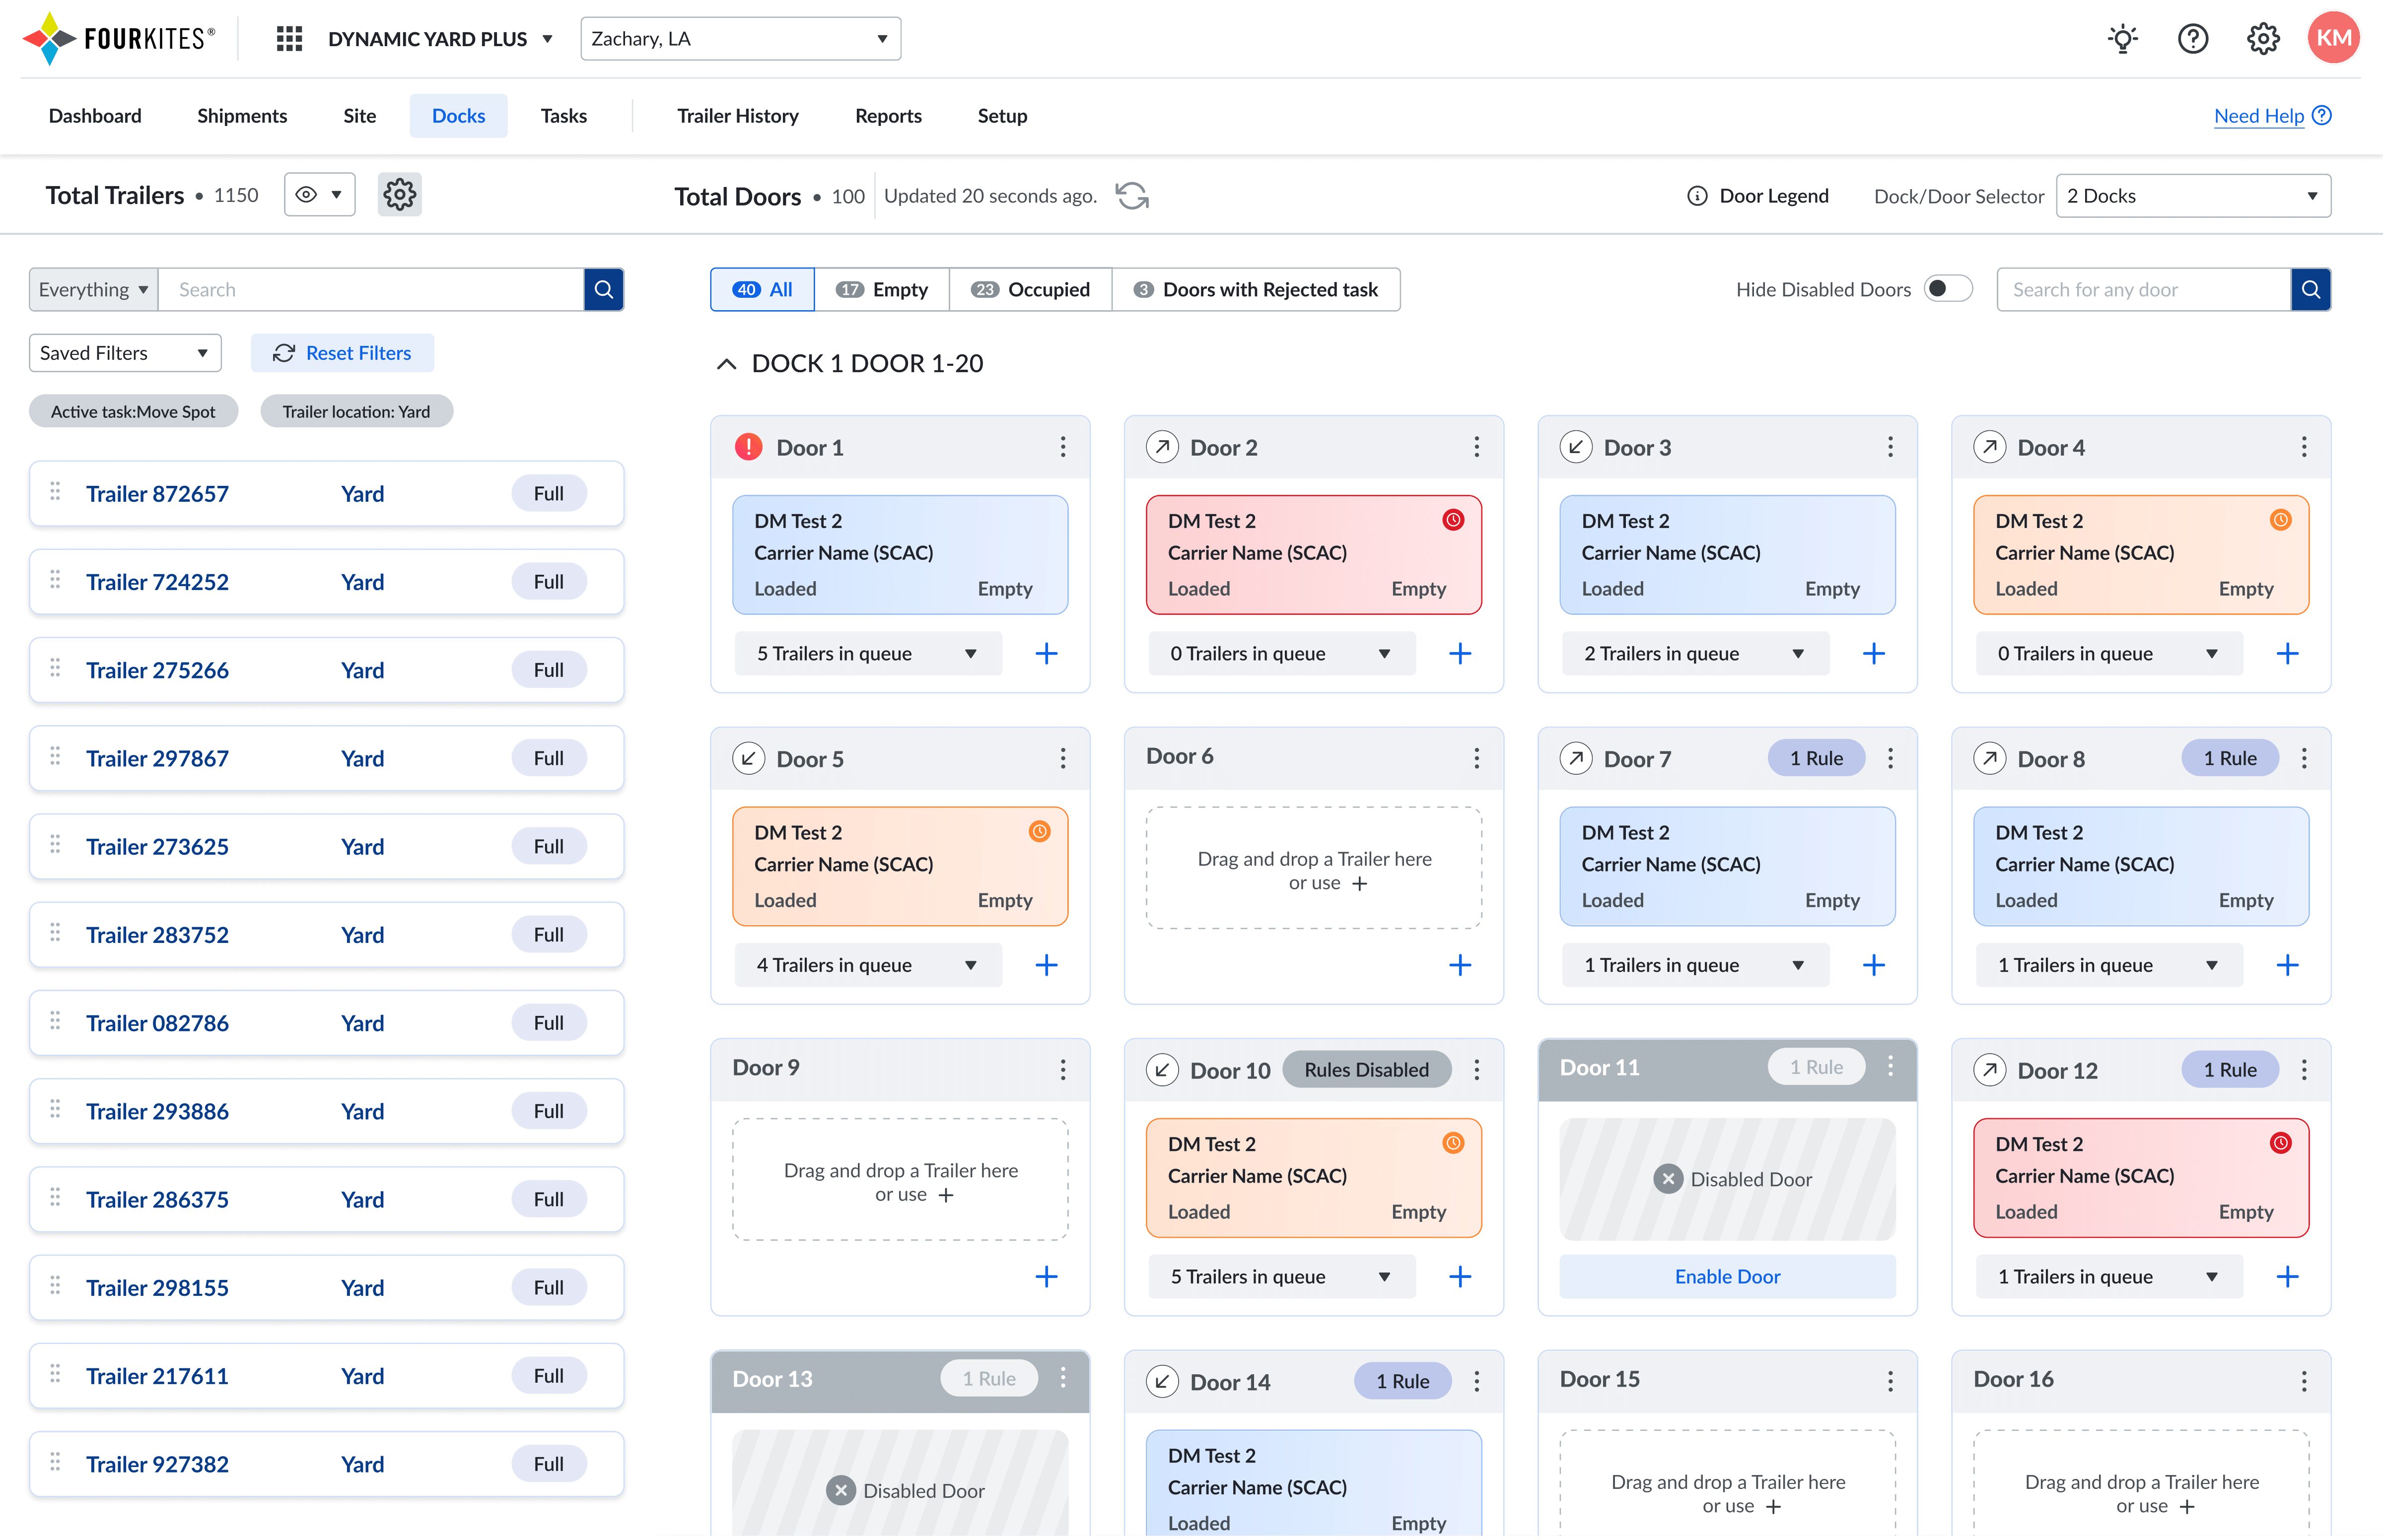Go to the Shipments tab

(242, 116)
